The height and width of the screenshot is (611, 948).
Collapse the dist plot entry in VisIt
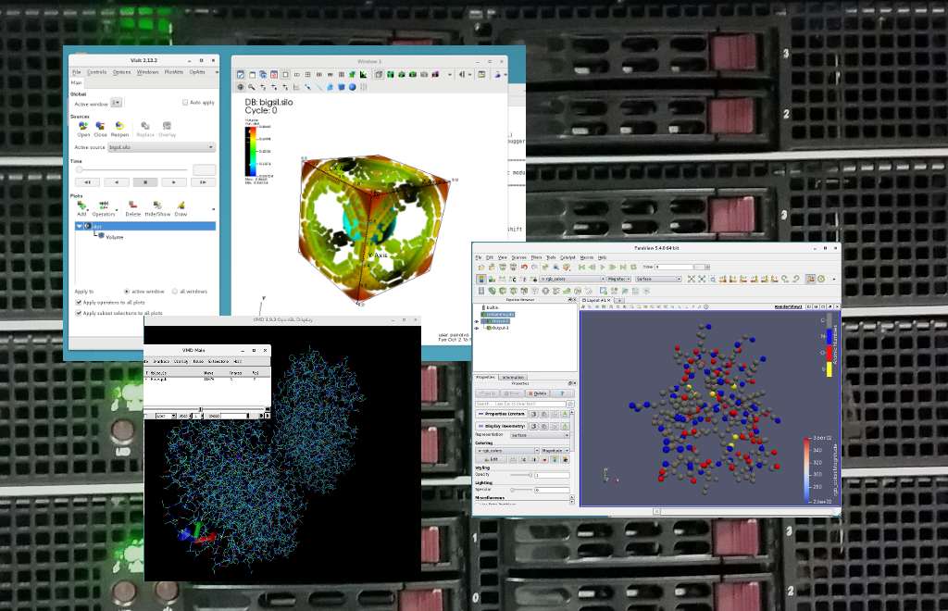coord(80,226)
